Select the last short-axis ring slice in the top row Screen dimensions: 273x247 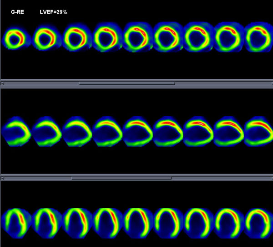tap(259, 37)
